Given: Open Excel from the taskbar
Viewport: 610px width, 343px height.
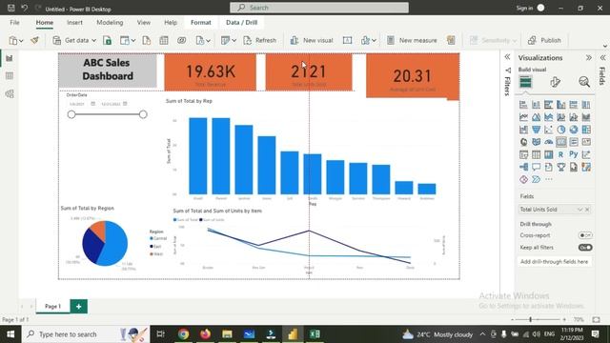Looking at the screenshot, I should [315, 334].
